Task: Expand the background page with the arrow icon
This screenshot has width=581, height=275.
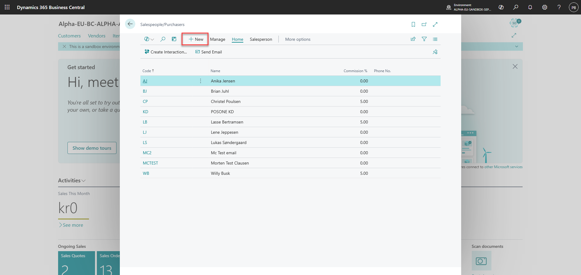Action: pyautogui.click(x=514, y=35)
